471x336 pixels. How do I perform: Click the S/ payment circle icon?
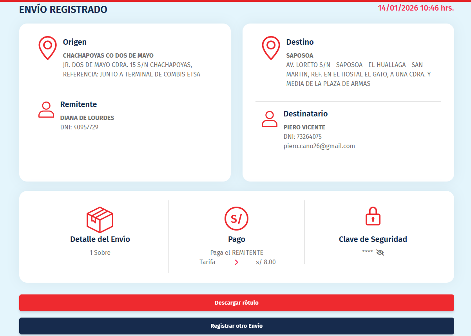[236, 218]
